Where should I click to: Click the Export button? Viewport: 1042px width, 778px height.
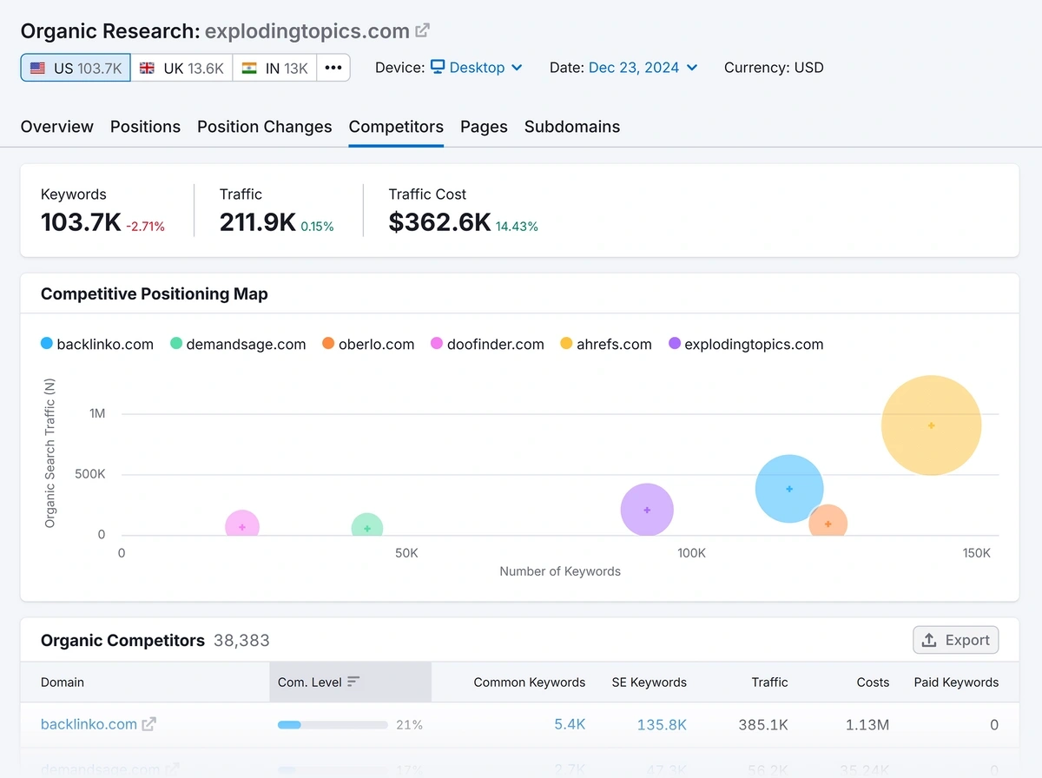pyautogui.click(x=955, y=639)
